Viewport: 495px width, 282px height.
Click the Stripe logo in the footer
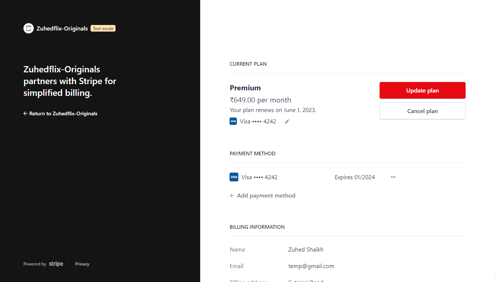click(x=56, y=264)
